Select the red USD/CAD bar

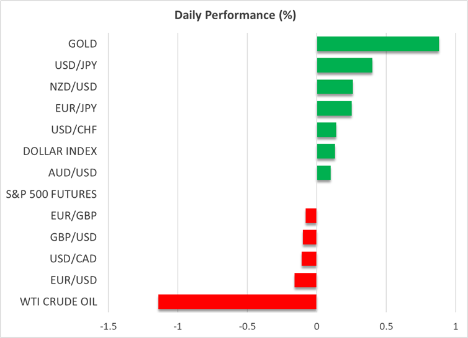click(x=309, y=259)
